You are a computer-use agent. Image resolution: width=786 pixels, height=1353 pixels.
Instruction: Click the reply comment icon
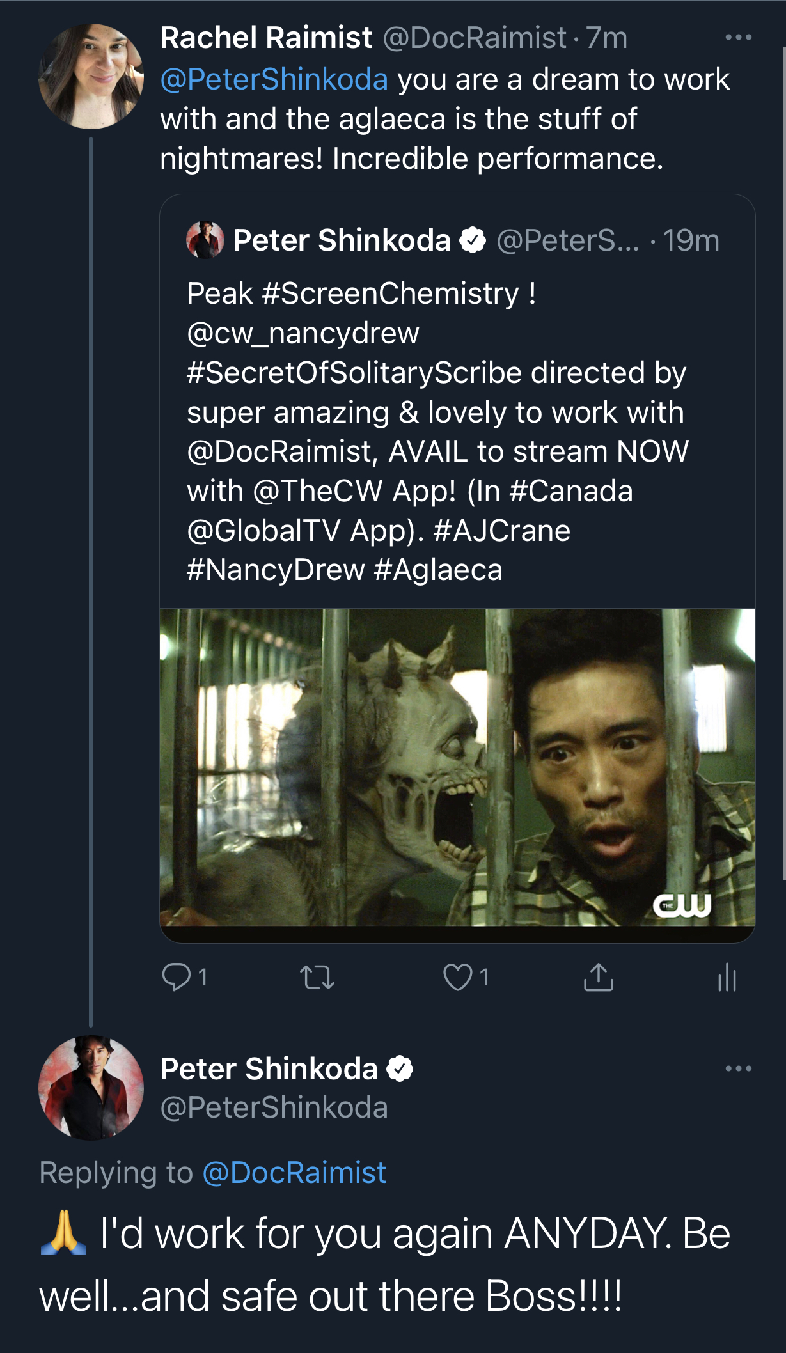tap(177, 977)
